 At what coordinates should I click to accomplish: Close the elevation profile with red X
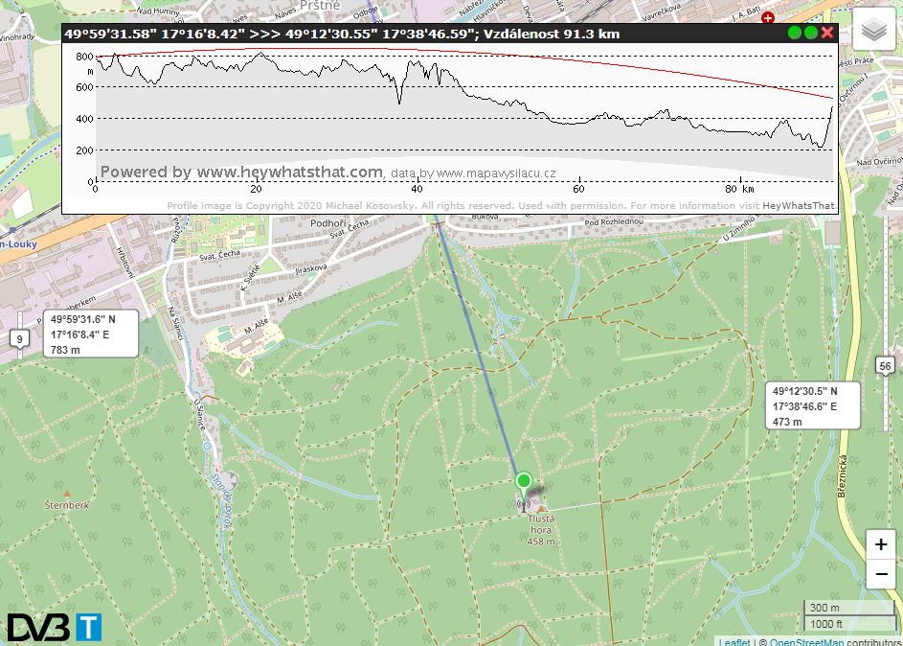[827, 33]
